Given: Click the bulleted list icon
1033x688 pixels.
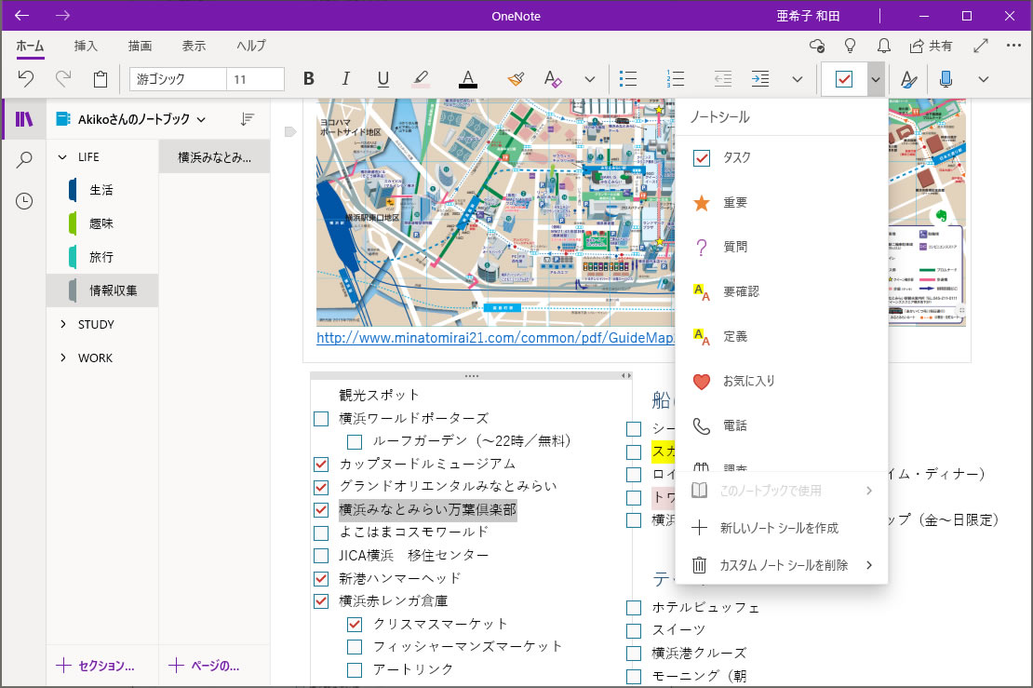Looking at the screenshot, I should pos(629,79).
